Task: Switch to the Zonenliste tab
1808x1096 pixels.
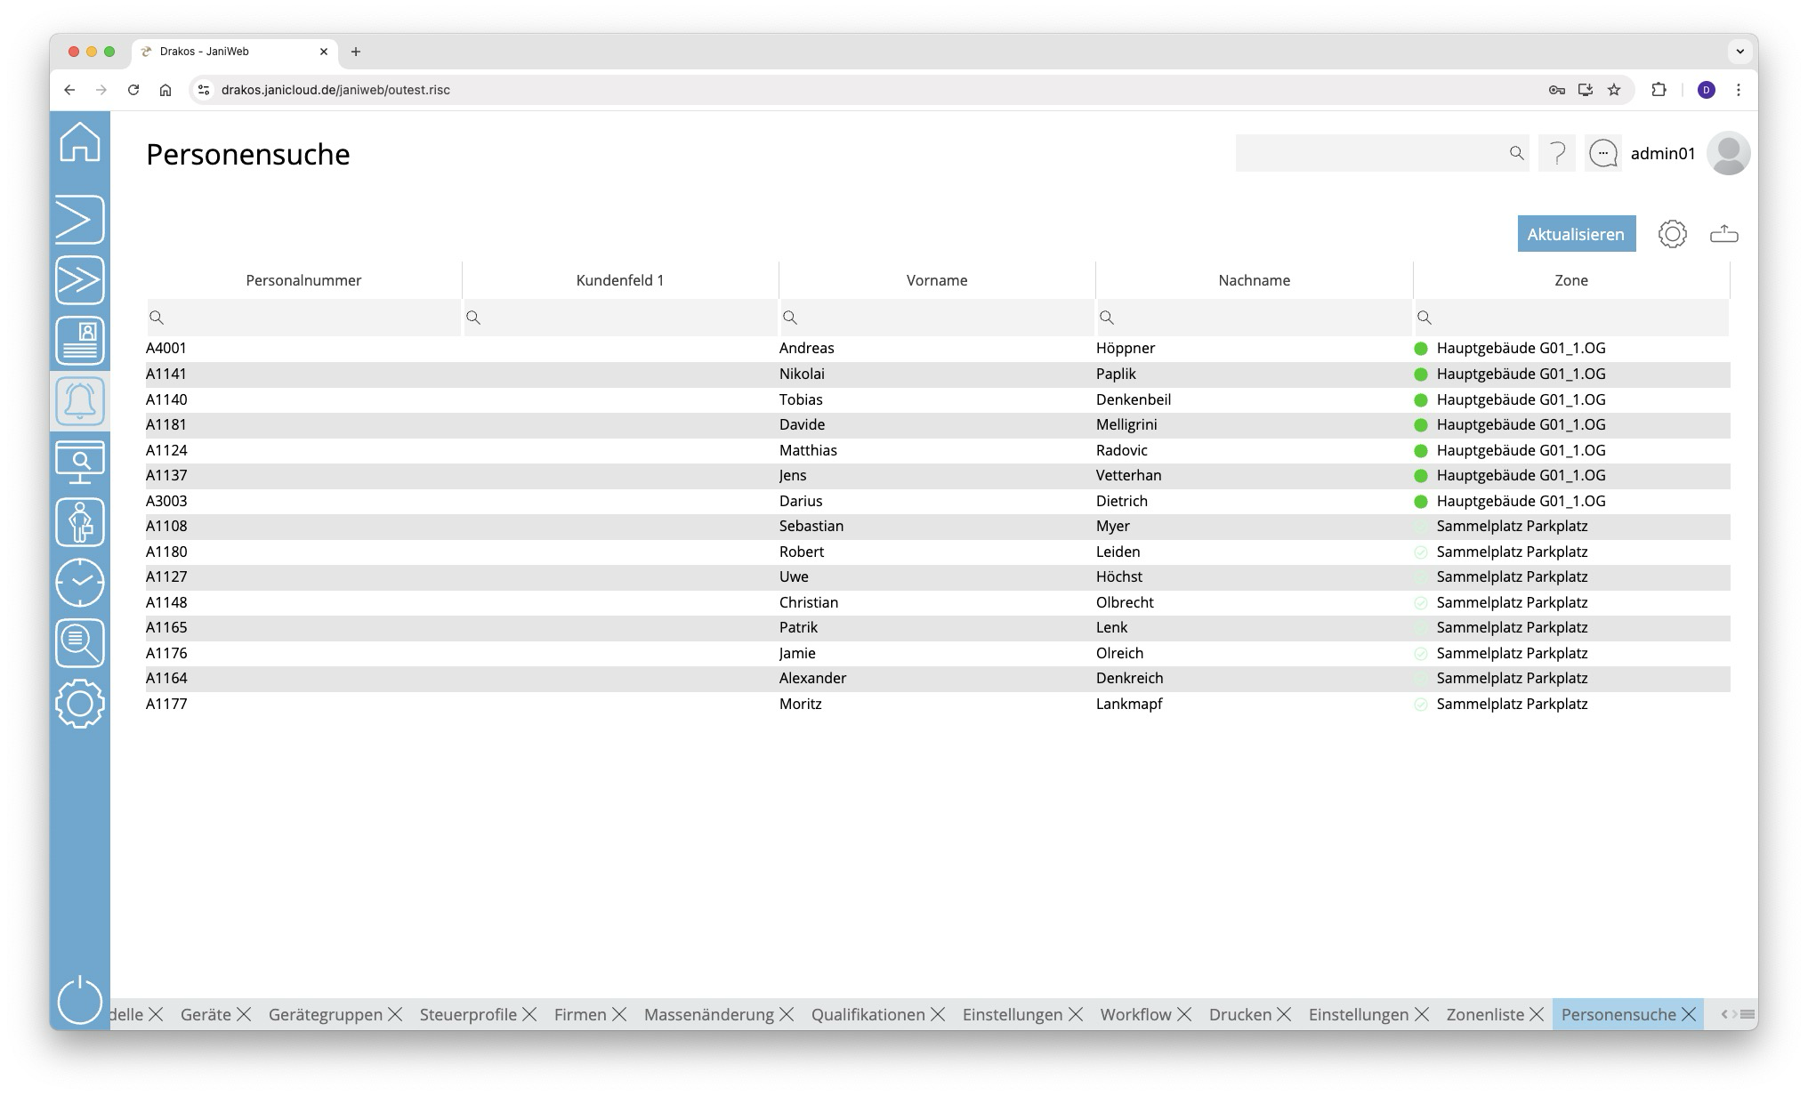Action: (x=1484, y=1014)
